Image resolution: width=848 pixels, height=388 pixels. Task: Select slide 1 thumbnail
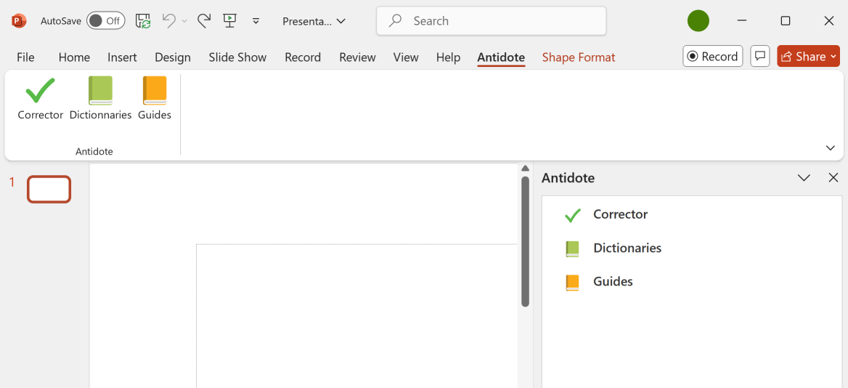[49, 190]
